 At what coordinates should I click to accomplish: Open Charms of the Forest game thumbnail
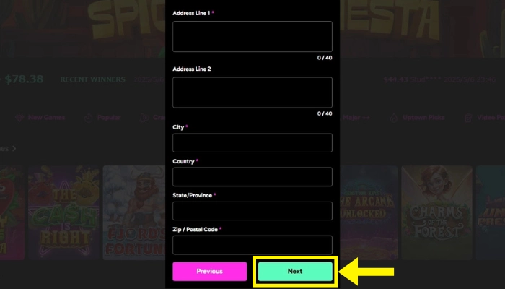click(x=436, y=212)
